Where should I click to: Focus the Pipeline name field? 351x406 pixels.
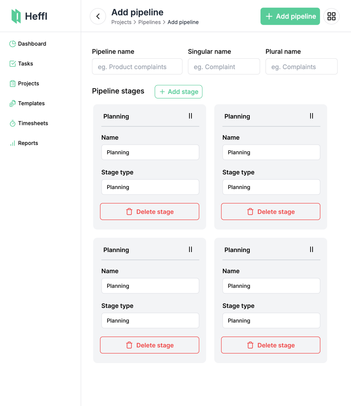click(137, 66)
